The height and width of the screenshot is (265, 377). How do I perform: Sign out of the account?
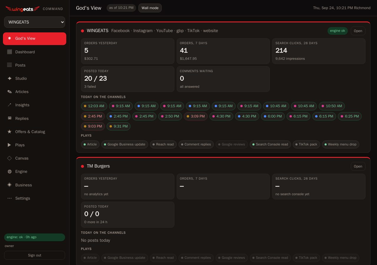[x=34, y=255]
